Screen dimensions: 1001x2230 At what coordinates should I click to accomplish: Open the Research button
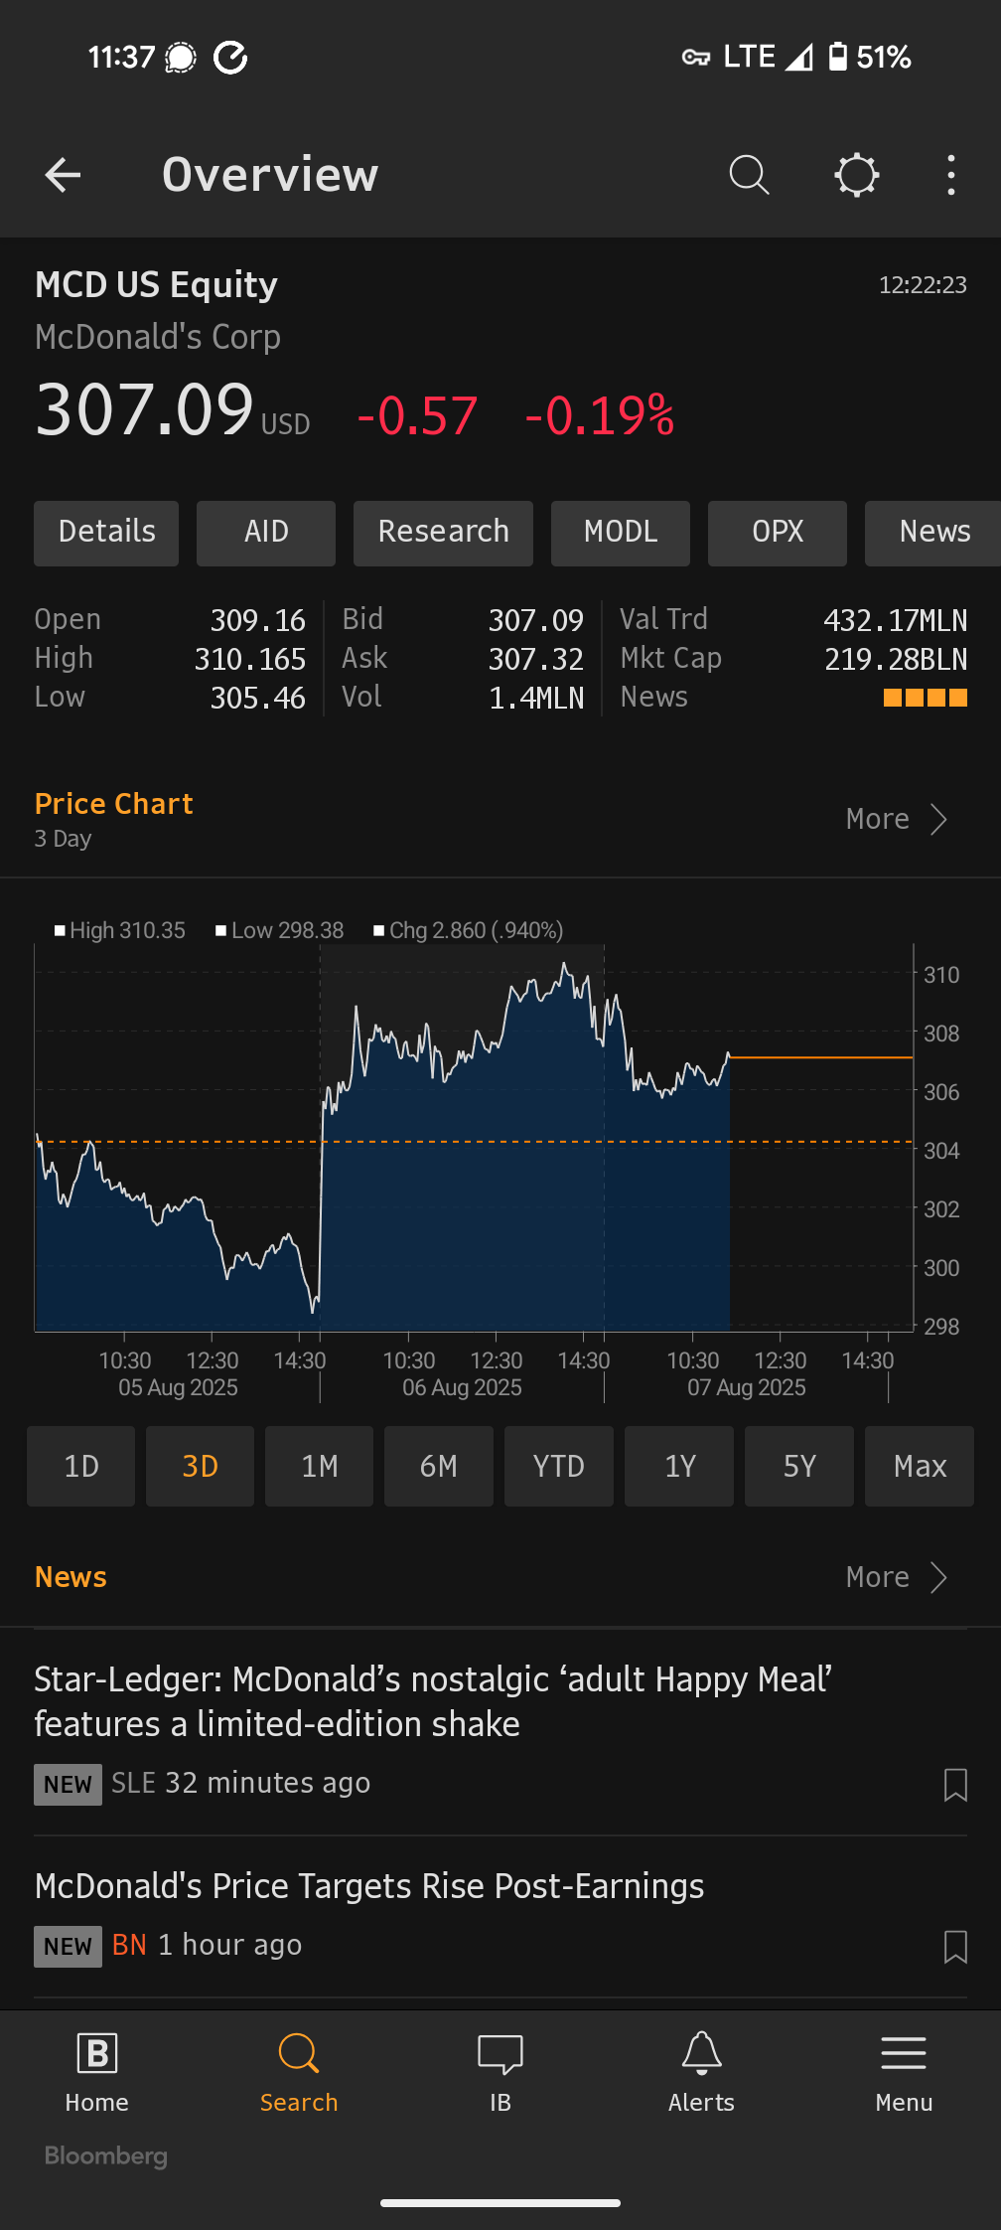tap(443, 533)
